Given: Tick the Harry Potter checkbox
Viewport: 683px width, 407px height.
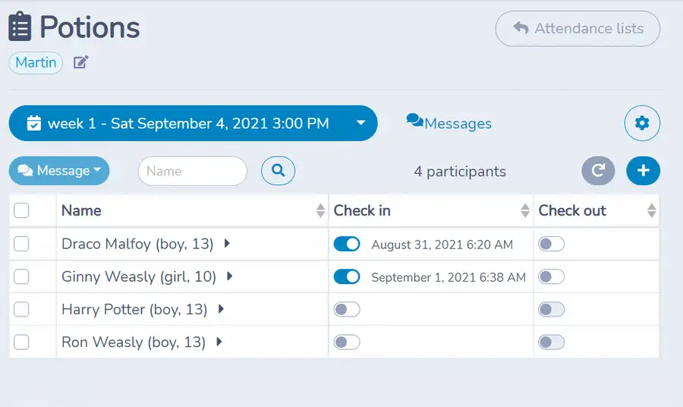Looking at the screenshot, I should (21, 309).
